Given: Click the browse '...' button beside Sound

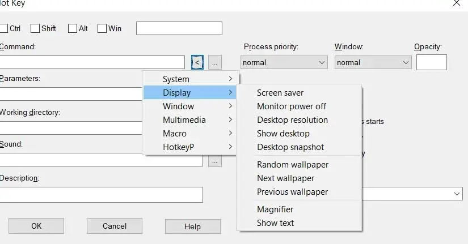Looking at the screenshot, I should point(214,161).
